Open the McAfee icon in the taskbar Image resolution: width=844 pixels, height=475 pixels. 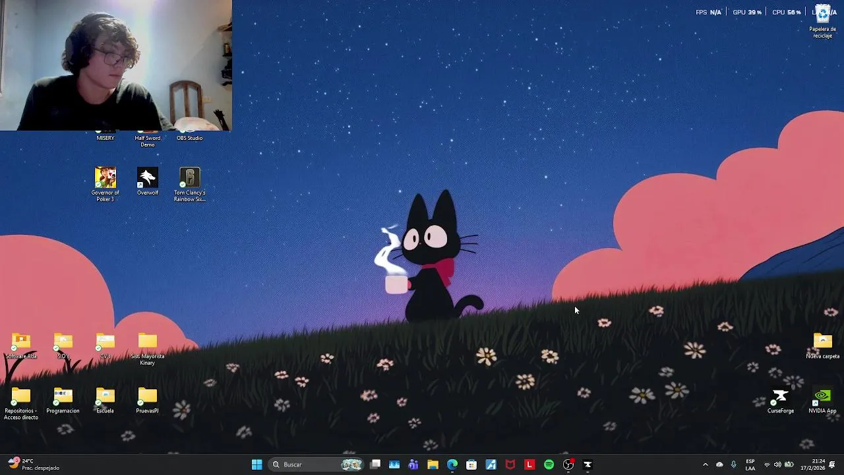(x=510, y=464)
